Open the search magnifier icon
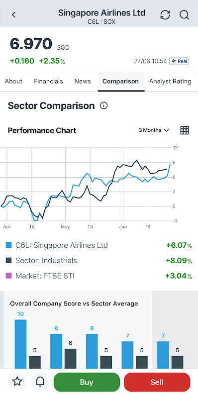Screen dimensions: 198x398 point(184,15)
